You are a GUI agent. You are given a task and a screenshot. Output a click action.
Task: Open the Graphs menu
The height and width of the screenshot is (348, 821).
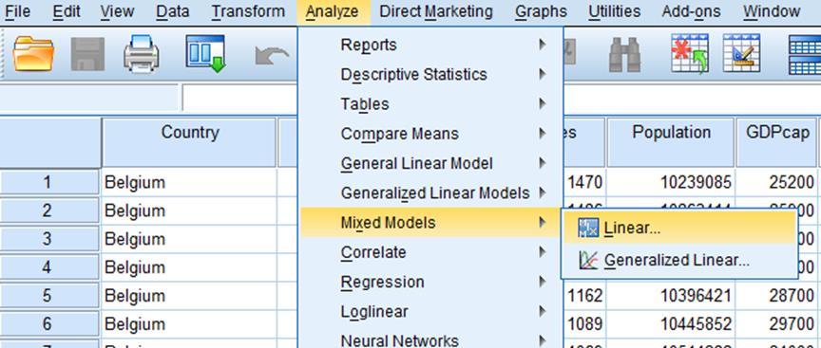[x=541, y=11]
